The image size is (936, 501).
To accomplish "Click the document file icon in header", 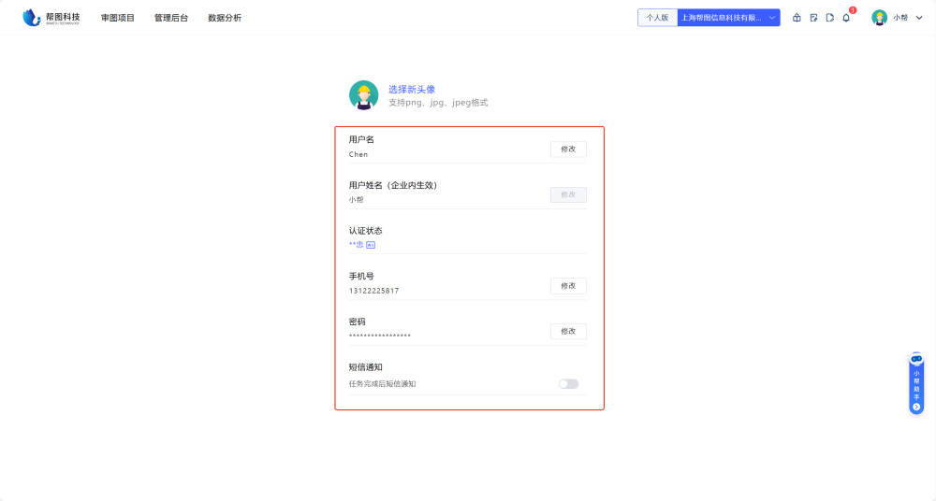I will click(x=829, y=18).
